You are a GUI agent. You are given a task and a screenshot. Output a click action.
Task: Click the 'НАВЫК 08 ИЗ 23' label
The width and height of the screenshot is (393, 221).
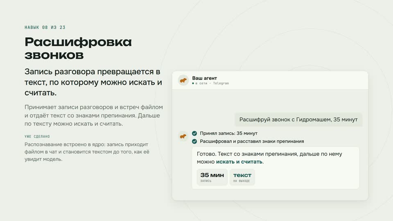click(x=45, y=27)
